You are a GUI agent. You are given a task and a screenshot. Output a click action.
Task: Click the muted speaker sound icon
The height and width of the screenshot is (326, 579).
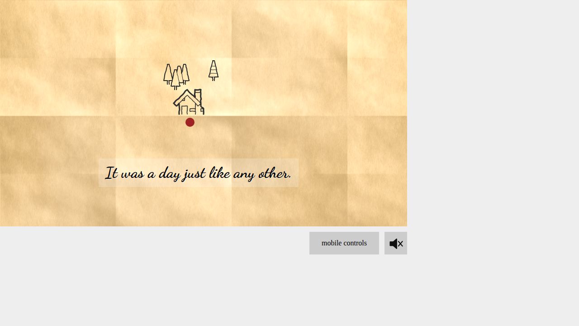click(x=396, y=243)
